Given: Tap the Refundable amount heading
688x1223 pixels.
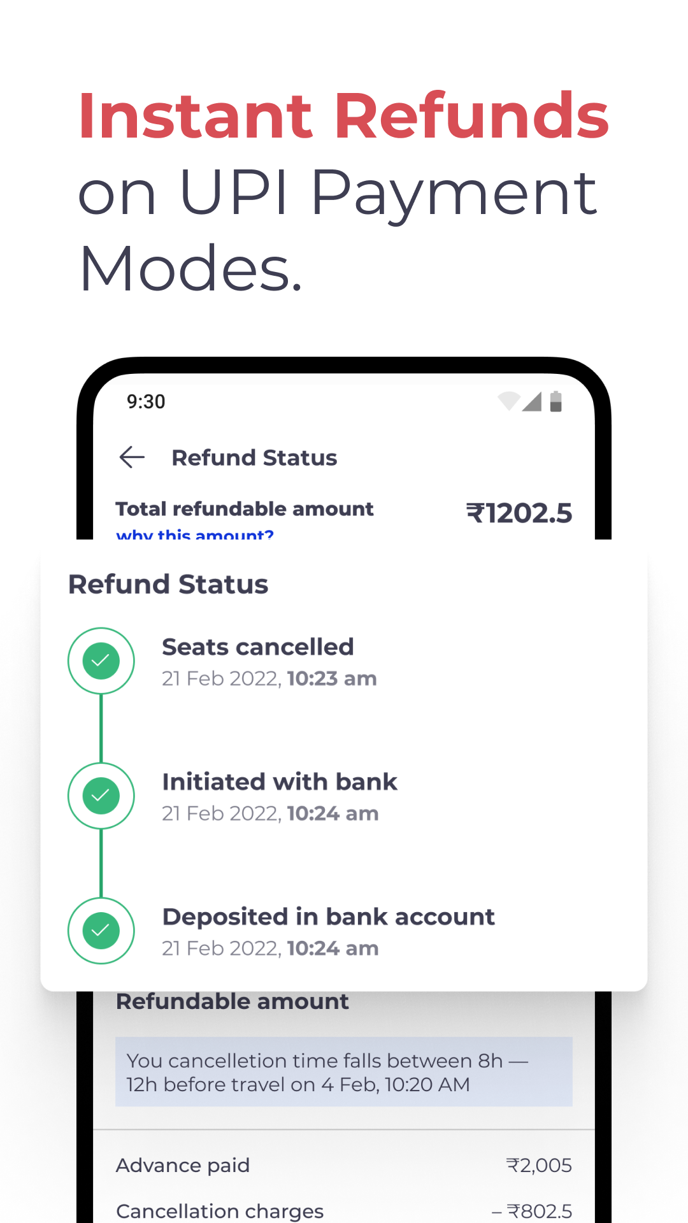Looking at the screenshot, I should point(233,1002).
